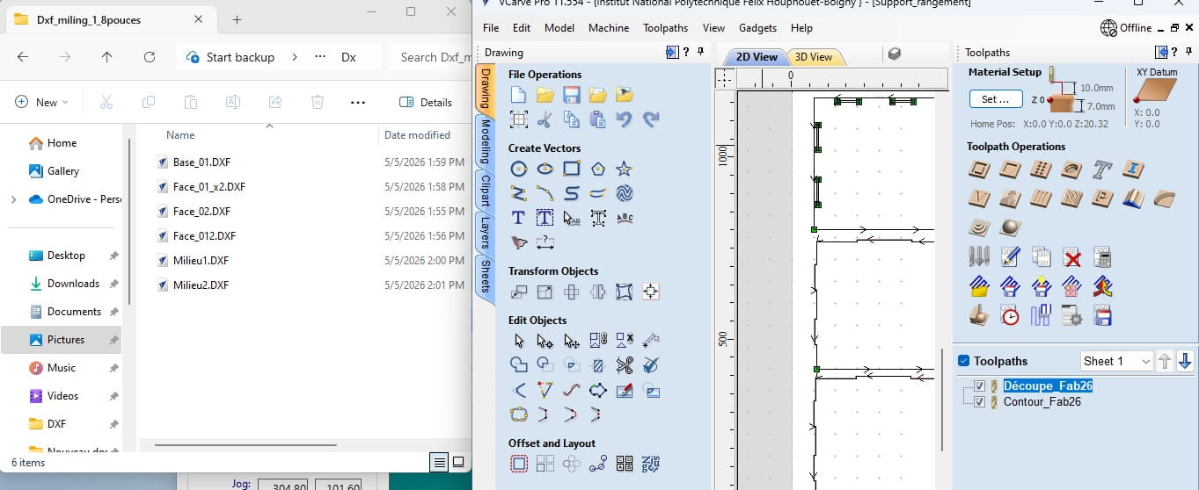Expand the OneDrive tree item
The image size is (1199, 490).
[x=13, y=199]
